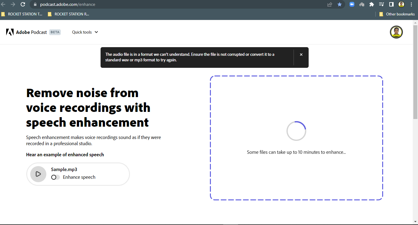Open Chrome's three-dot menu
This screenshot has width=418, height=225.
coord(412,4)
